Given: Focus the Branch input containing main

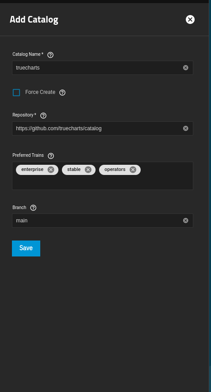Looking at the screenshot, I should [99, 221].
